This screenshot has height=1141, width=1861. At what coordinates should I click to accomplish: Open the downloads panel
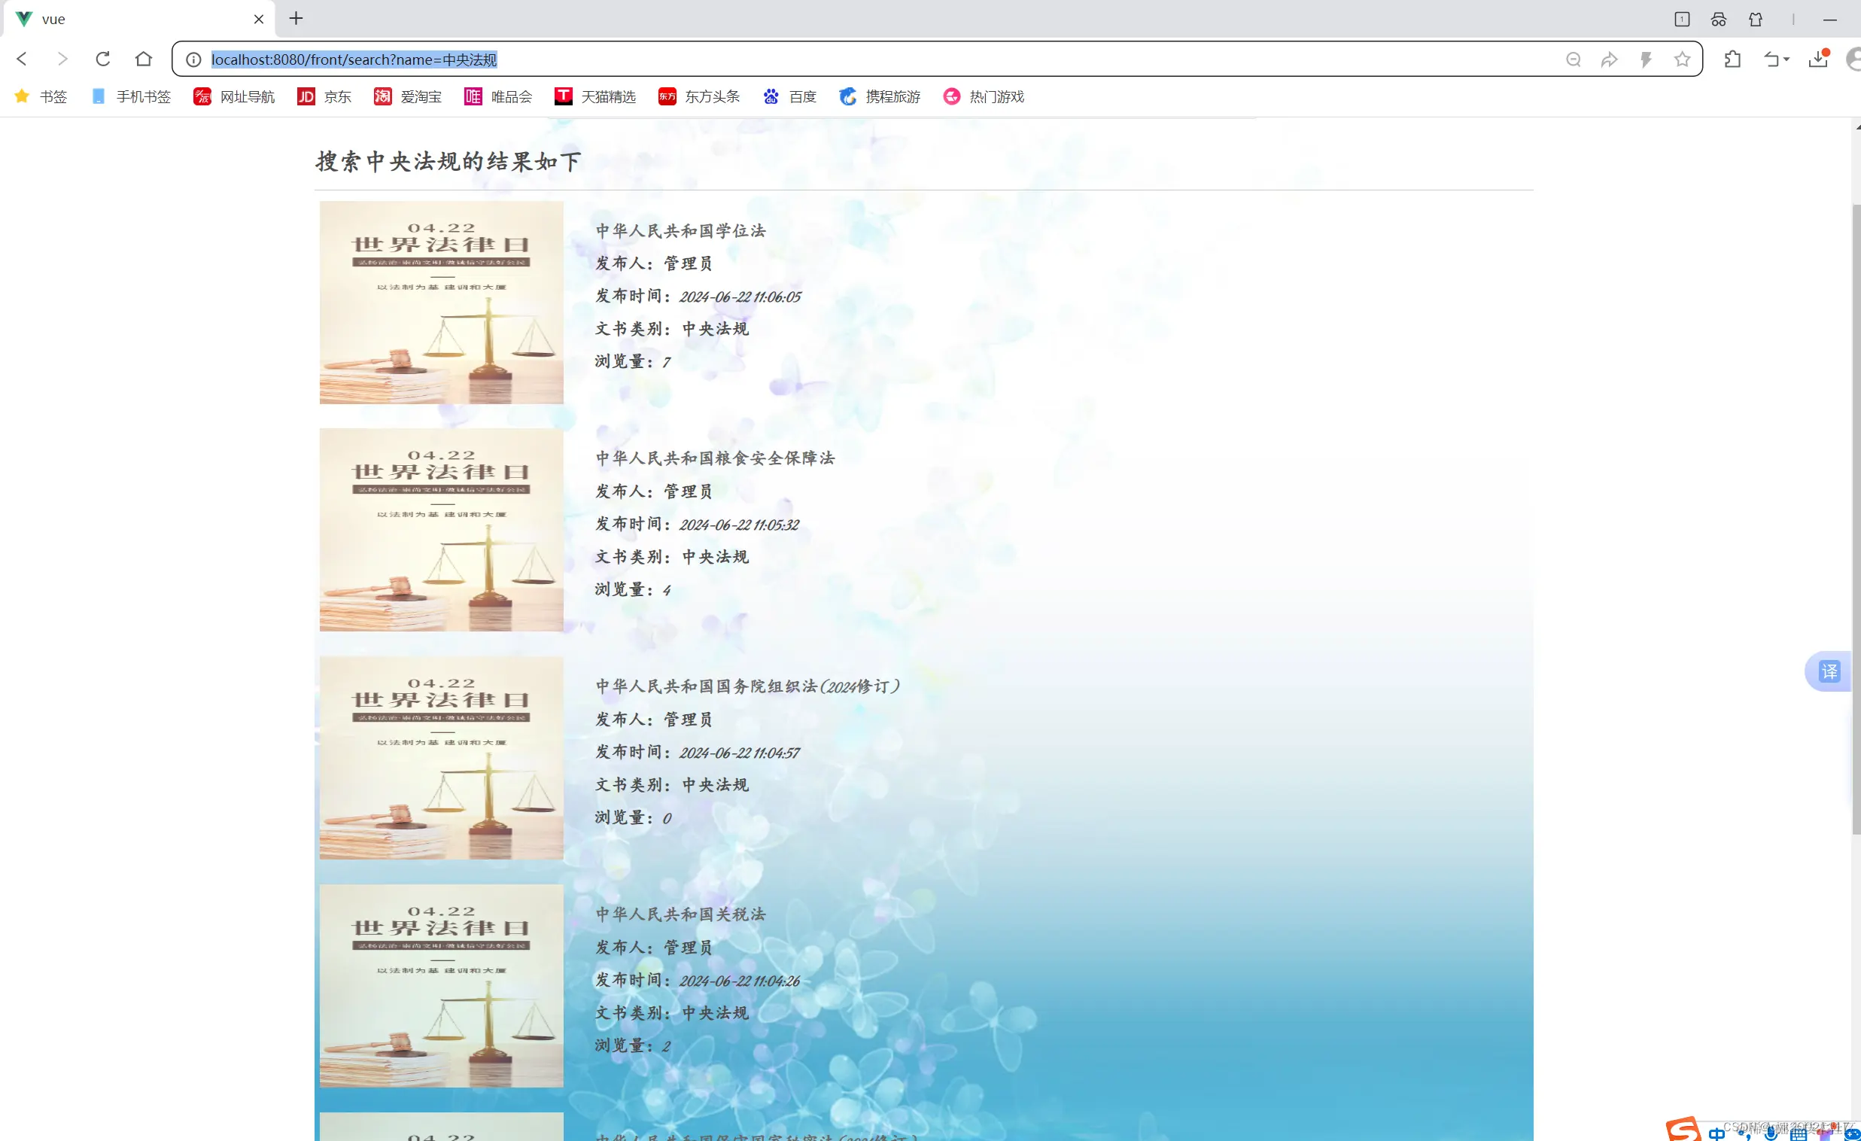(x=1818, y=59)
